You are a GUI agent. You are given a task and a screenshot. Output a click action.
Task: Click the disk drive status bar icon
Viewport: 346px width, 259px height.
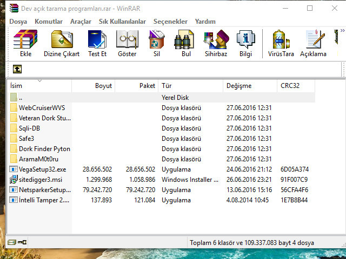(12, 242)
